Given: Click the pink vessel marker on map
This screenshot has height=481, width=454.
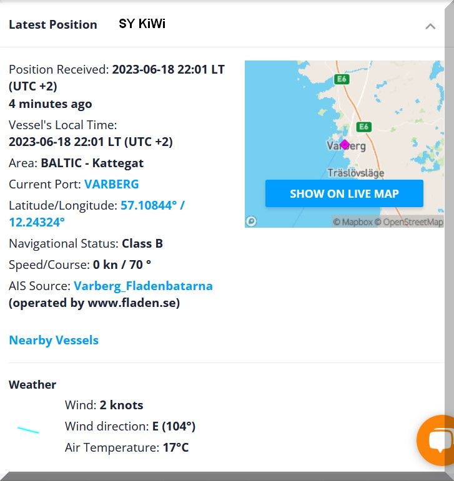Looking at the screenshot, I should 344,144.
